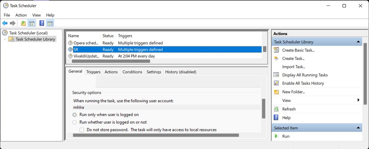Click Create Task… action
Image resolution: width=369 pixels, height=149 pixels.
(293, 58)
